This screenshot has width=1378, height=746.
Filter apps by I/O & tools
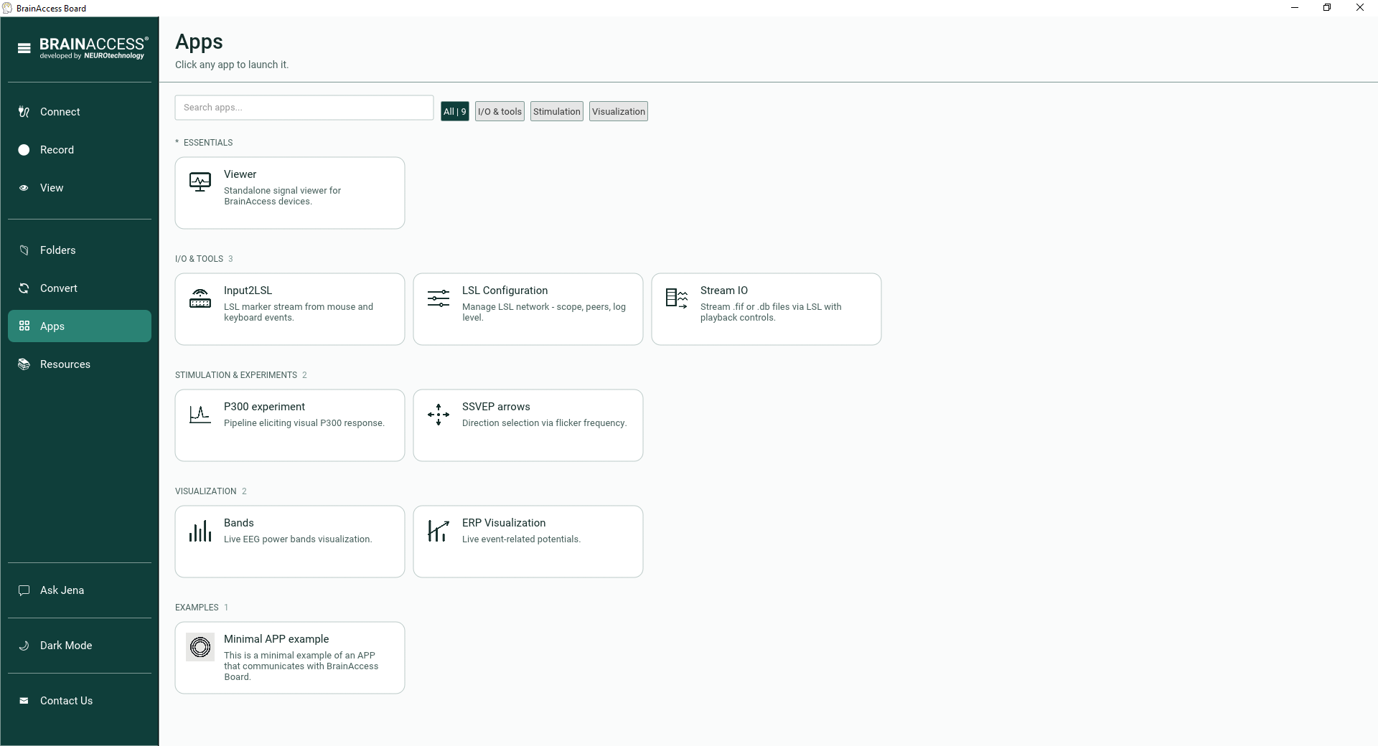(x=500, y=111)
